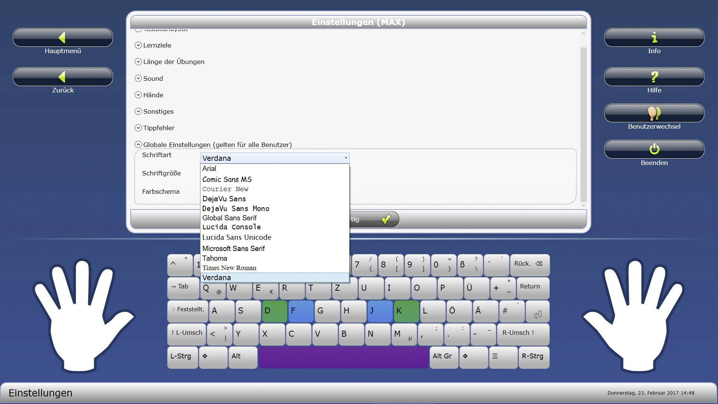Image resolution: width=718 pixels, height=404 pixels.
Task: Click the Q @ key
Action: (213, 288)
